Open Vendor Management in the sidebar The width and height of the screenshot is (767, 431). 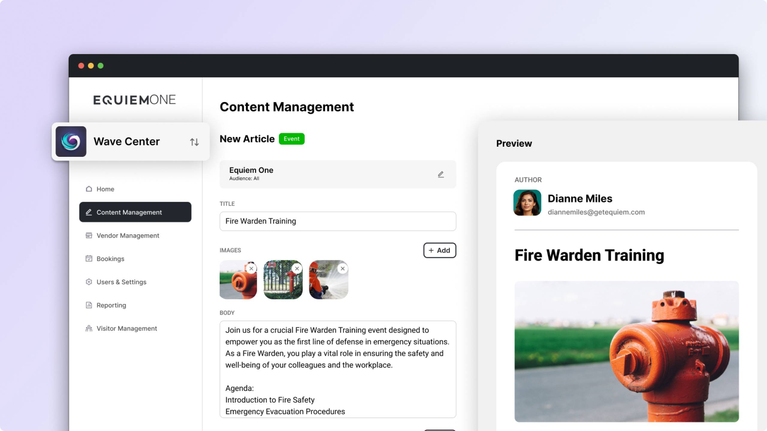tap(135, 235)
